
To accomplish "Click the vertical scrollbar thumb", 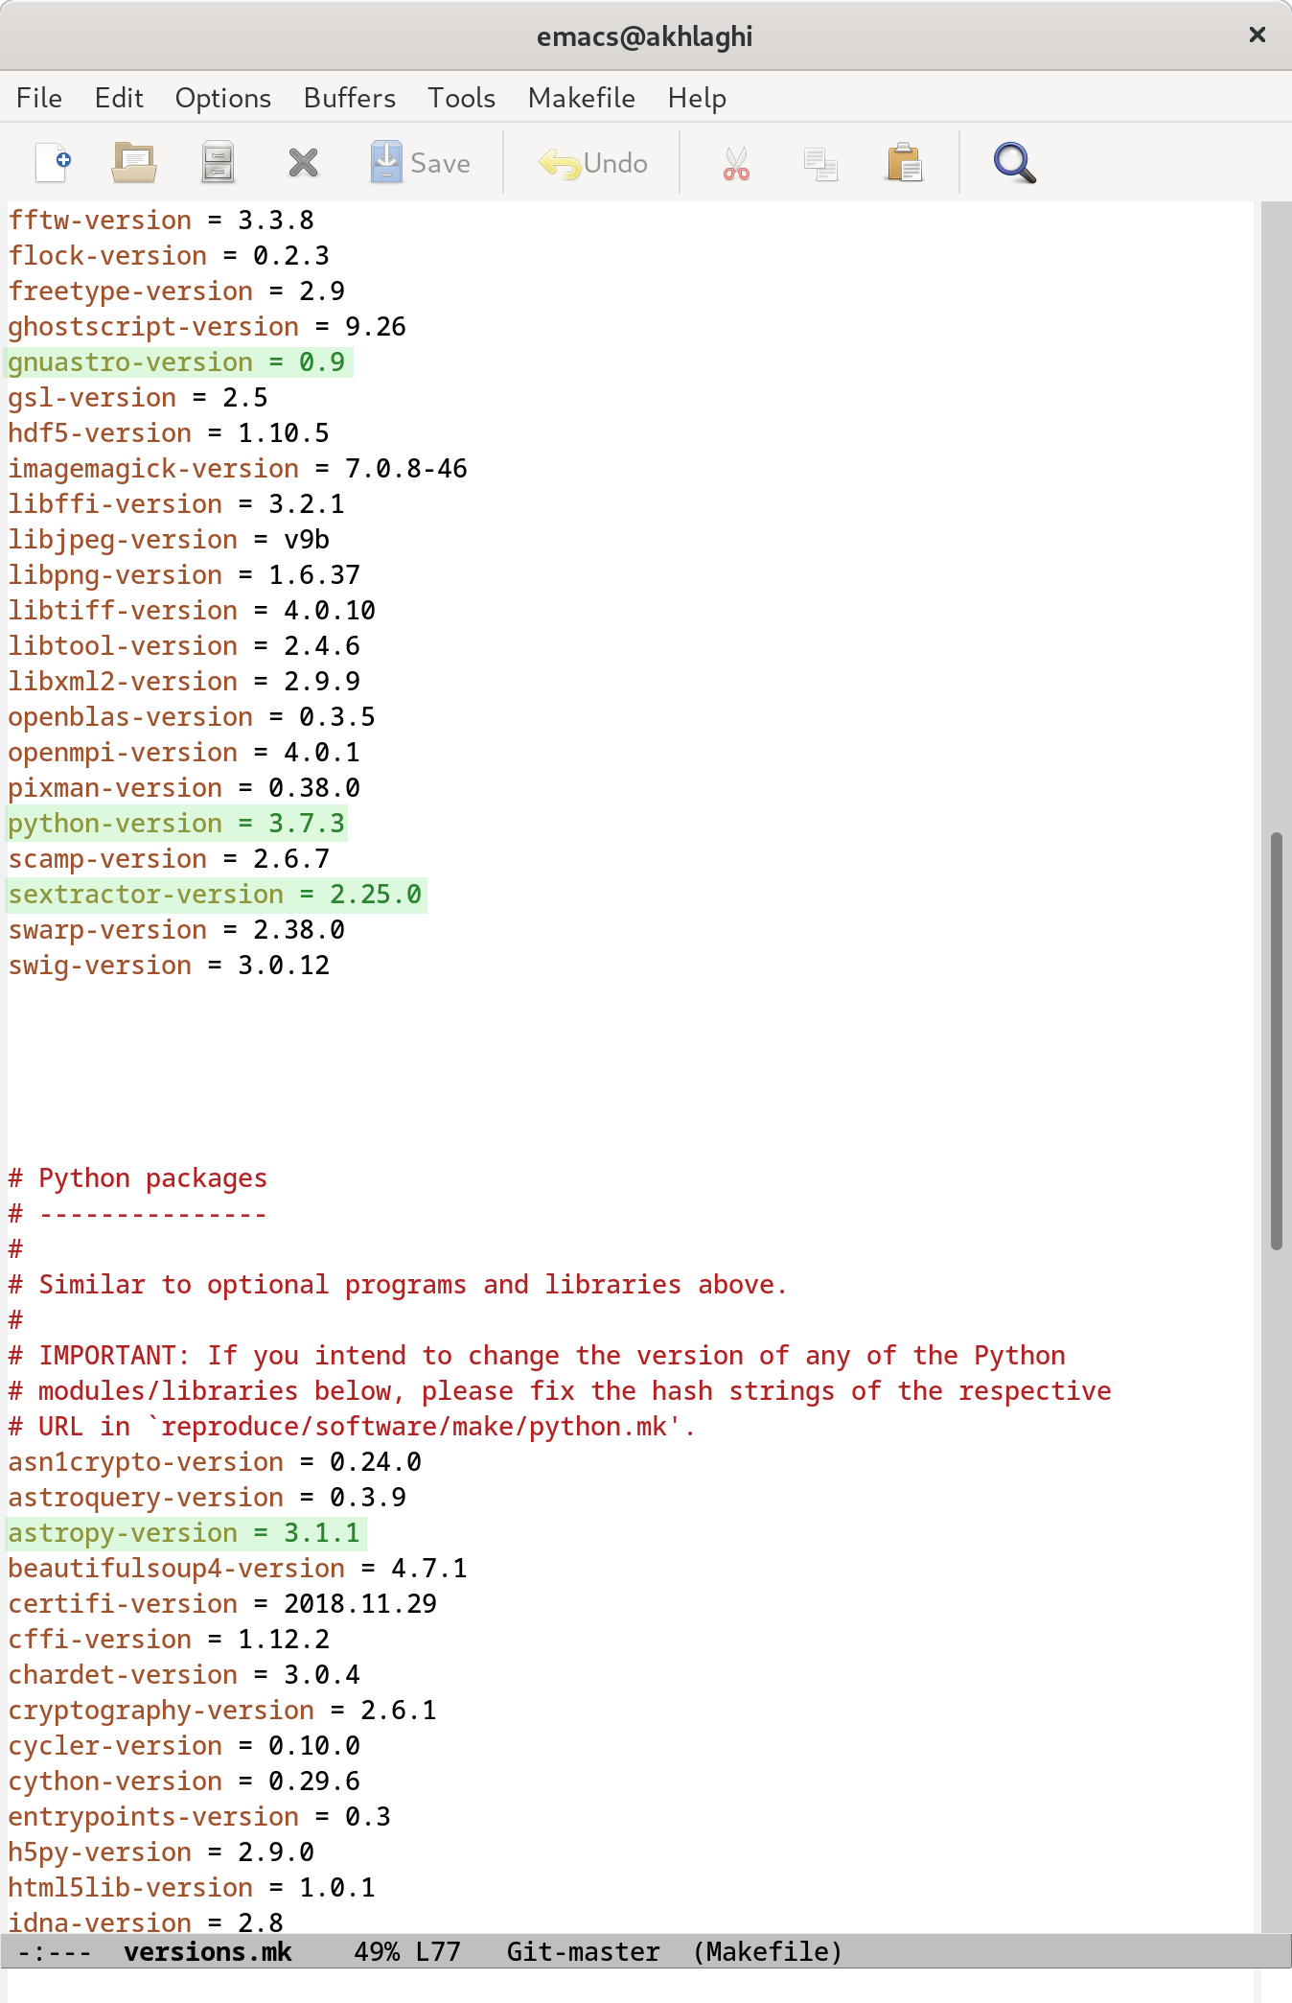I will tap(1276, 1040).
